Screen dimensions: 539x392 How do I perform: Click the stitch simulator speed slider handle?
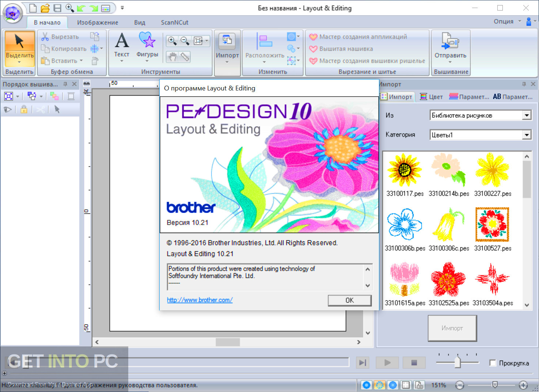458,362
